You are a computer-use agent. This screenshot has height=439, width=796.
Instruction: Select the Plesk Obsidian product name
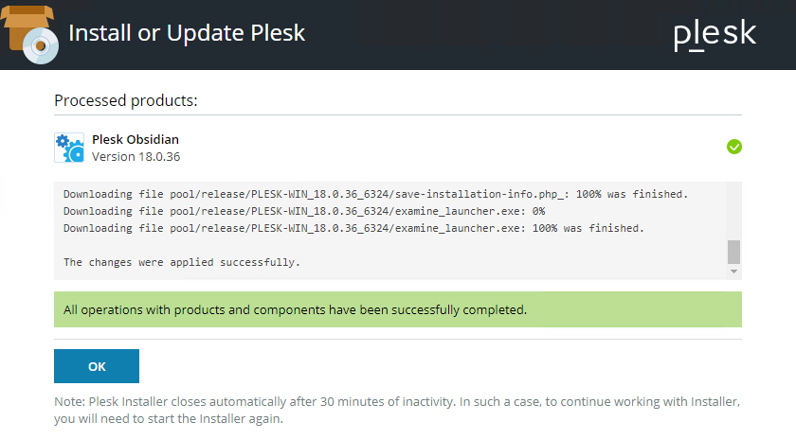(135, 139)
